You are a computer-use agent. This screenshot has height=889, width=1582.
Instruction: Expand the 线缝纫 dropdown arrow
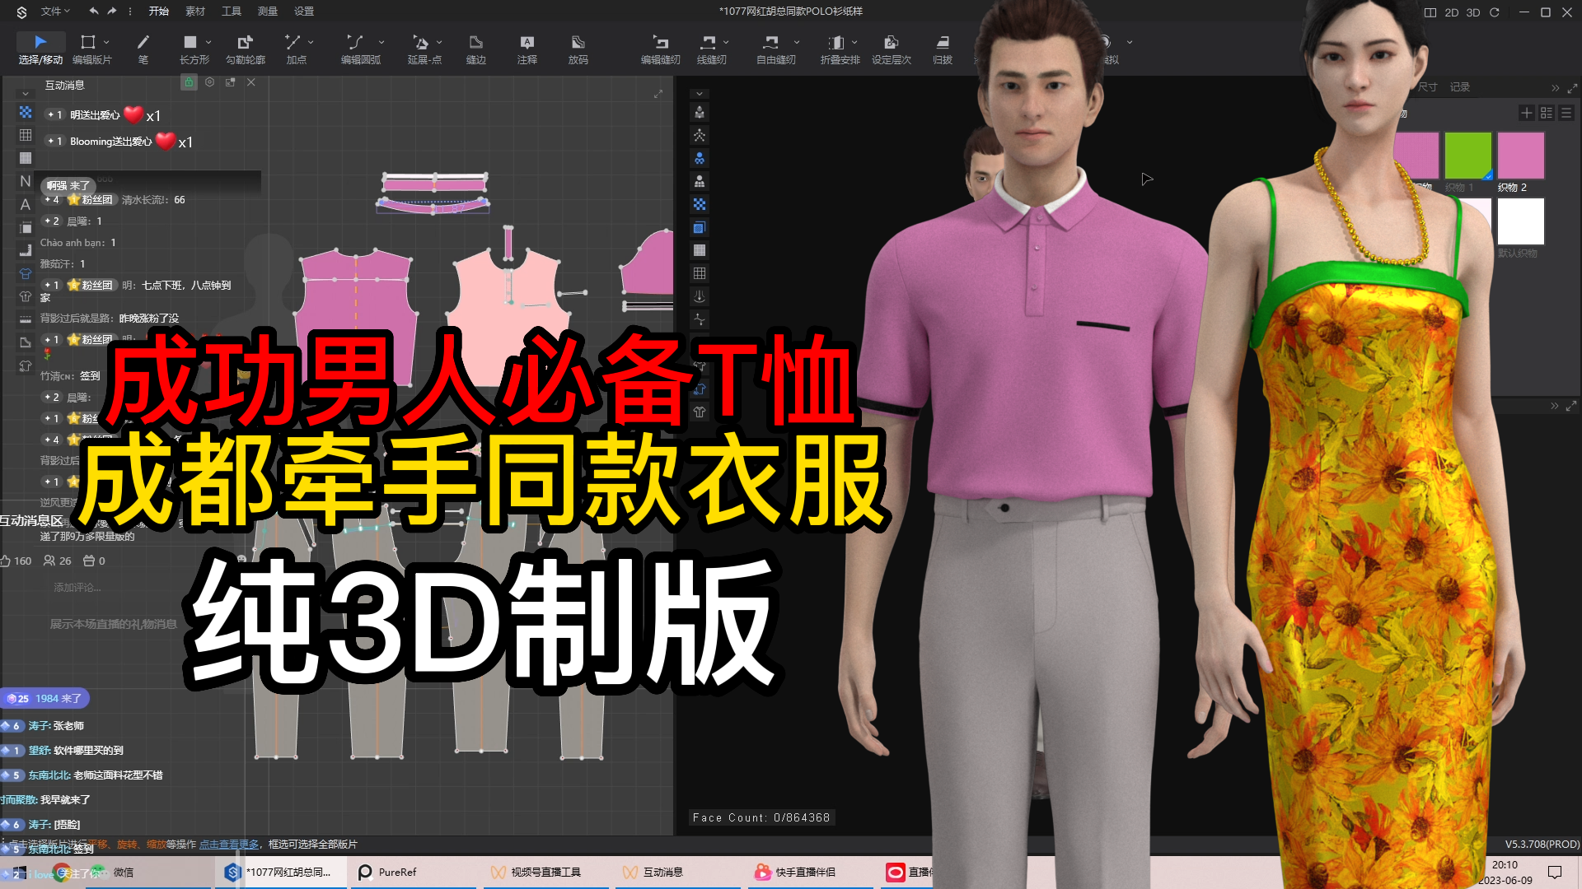[726, 42]
